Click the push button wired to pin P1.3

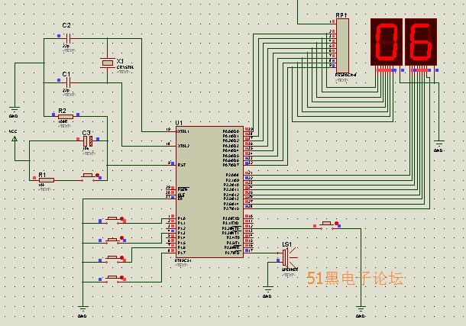coord(112,240)
